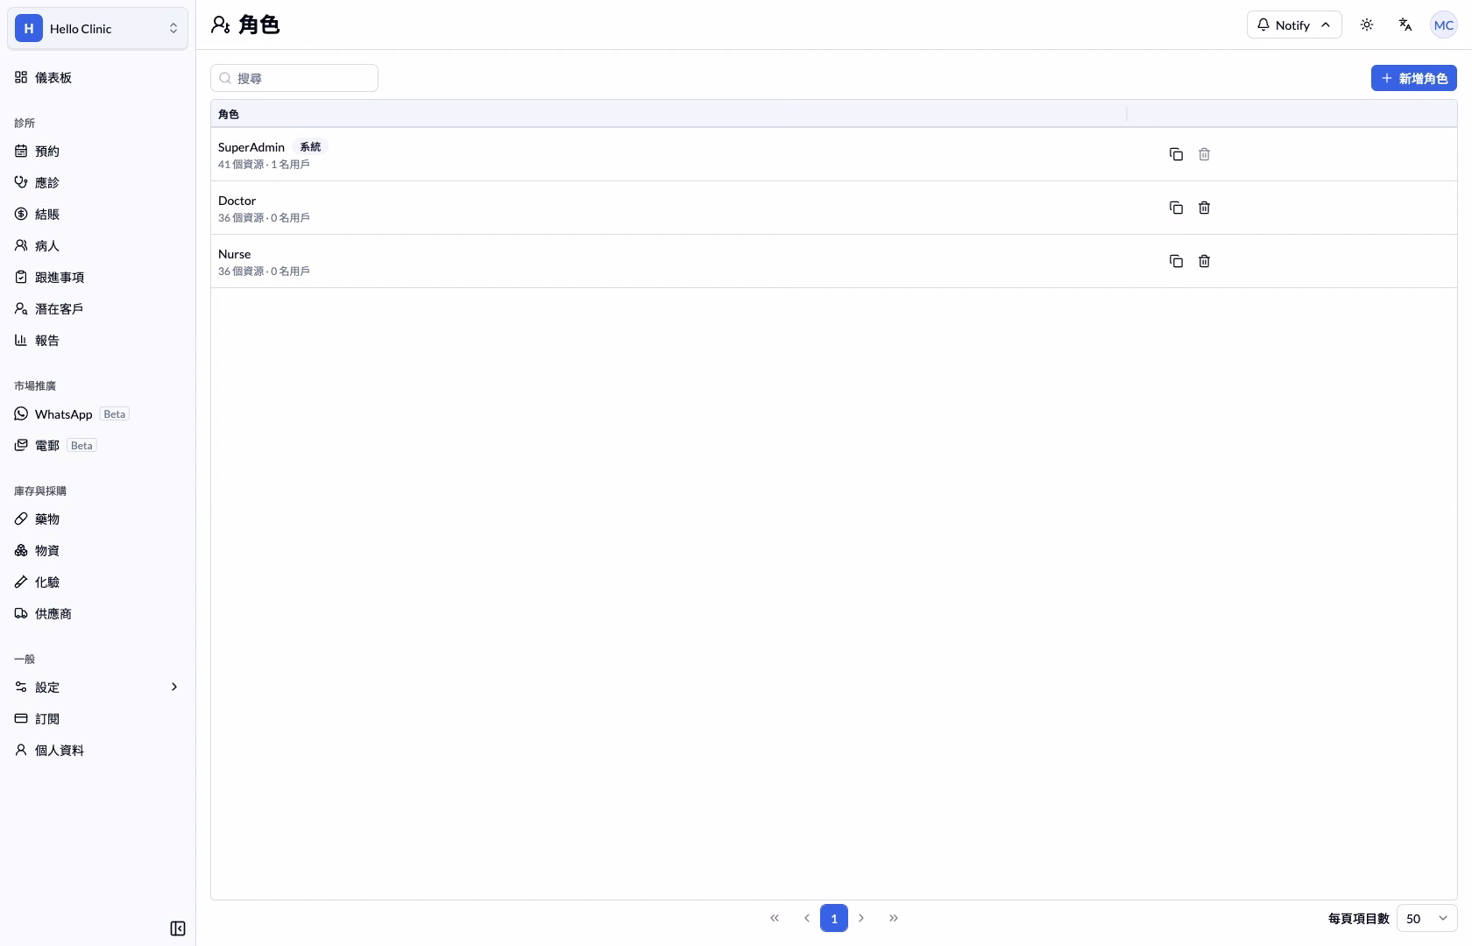Go to previous page arrow

point(806,918)
